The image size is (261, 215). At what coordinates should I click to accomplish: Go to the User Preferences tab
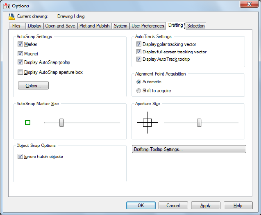(148, 26)
